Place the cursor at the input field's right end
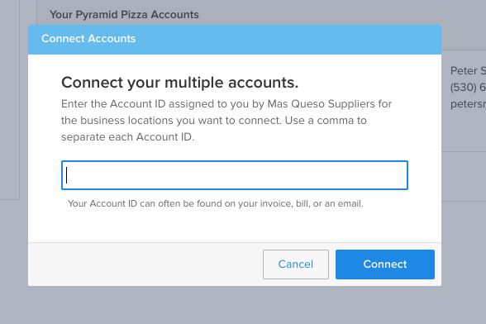486x324 pixels. tap(403, 175)
